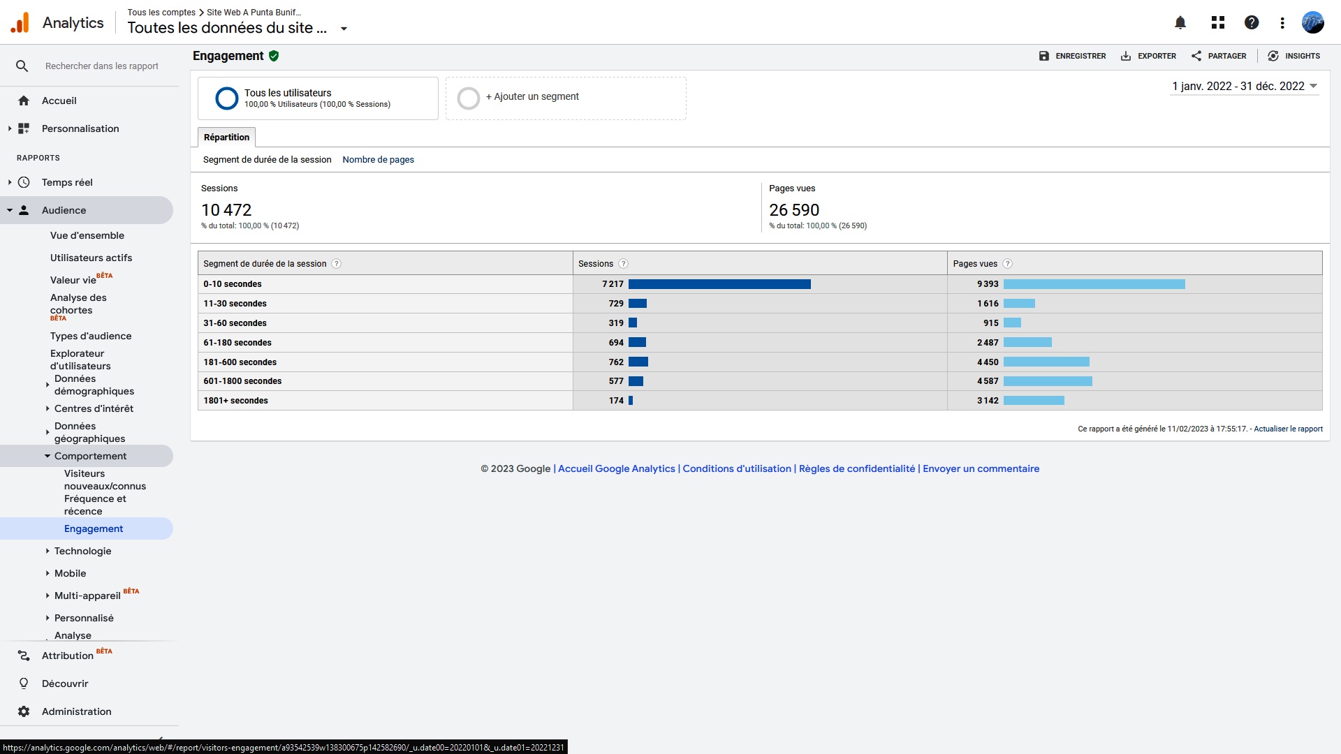This screenshot has height=754, width=1341.
Task: Open the help question mark icon
Action: (1252, 22)
